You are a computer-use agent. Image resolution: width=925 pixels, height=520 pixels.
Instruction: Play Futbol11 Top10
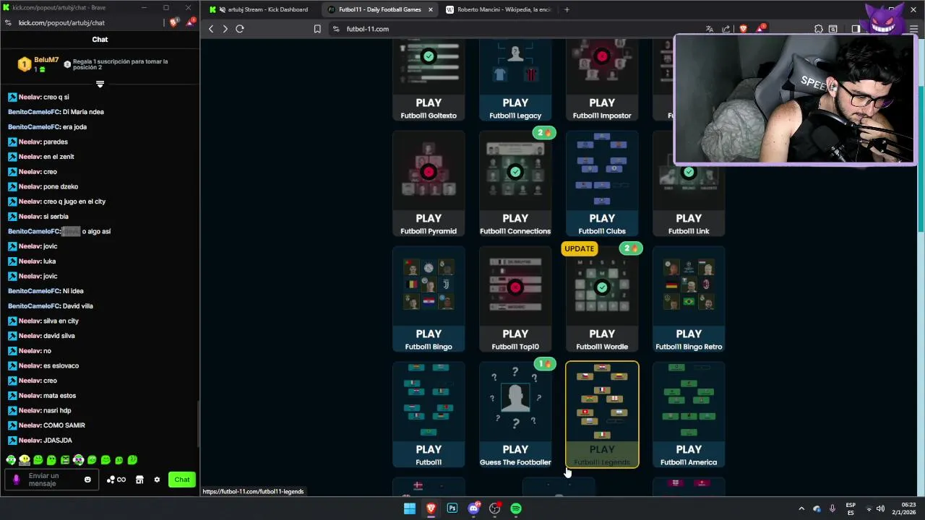[x=515, y=299]
